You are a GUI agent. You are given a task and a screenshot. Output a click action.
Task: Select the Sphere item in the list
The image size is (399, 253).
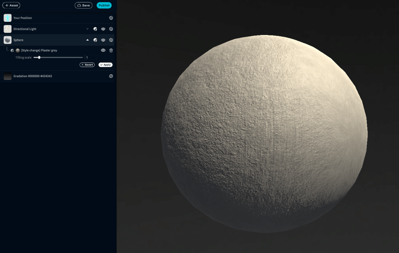pos(18,40)
